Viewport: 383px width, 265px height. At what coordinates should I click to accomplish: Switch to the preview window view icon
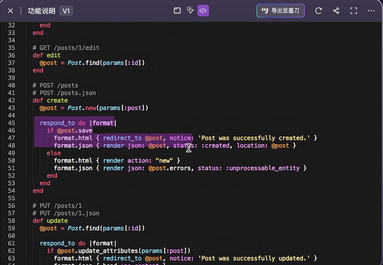coord(177,11)
